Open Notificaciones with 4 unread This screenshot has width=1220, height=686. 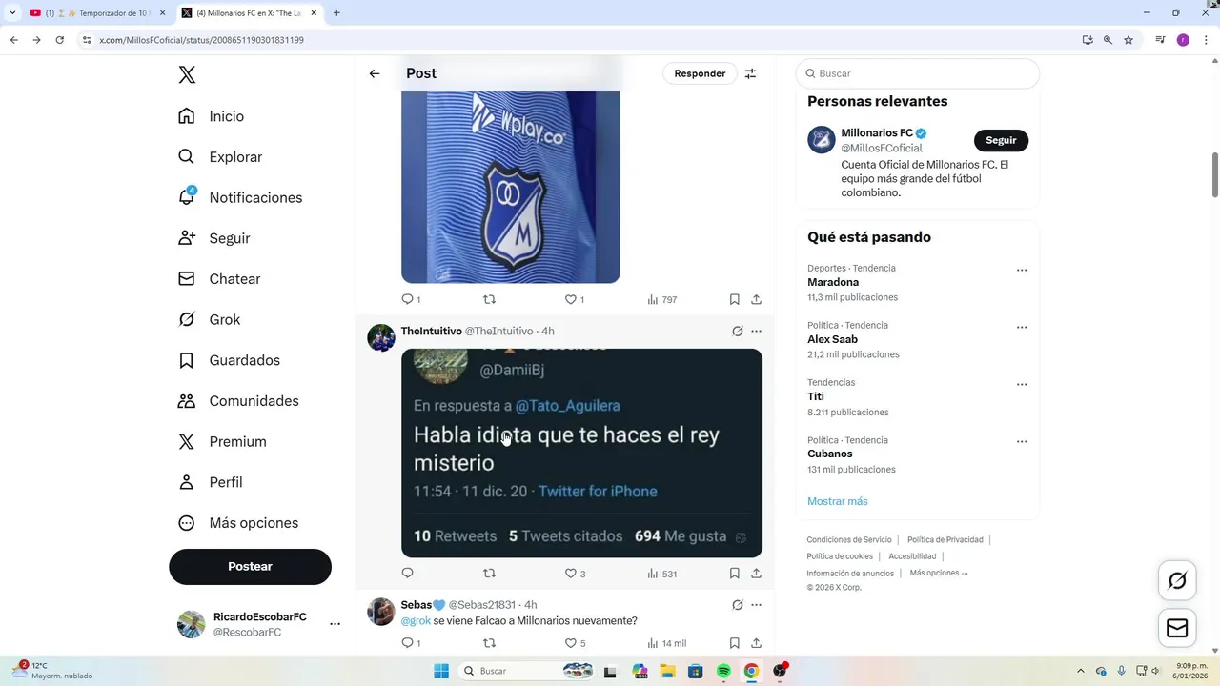point(240,197)
